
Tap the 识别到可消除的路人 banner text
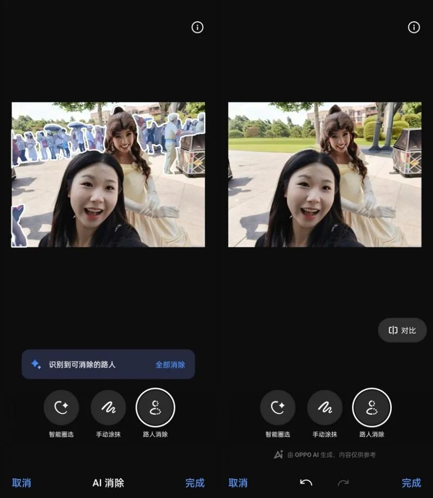[82, 365]
